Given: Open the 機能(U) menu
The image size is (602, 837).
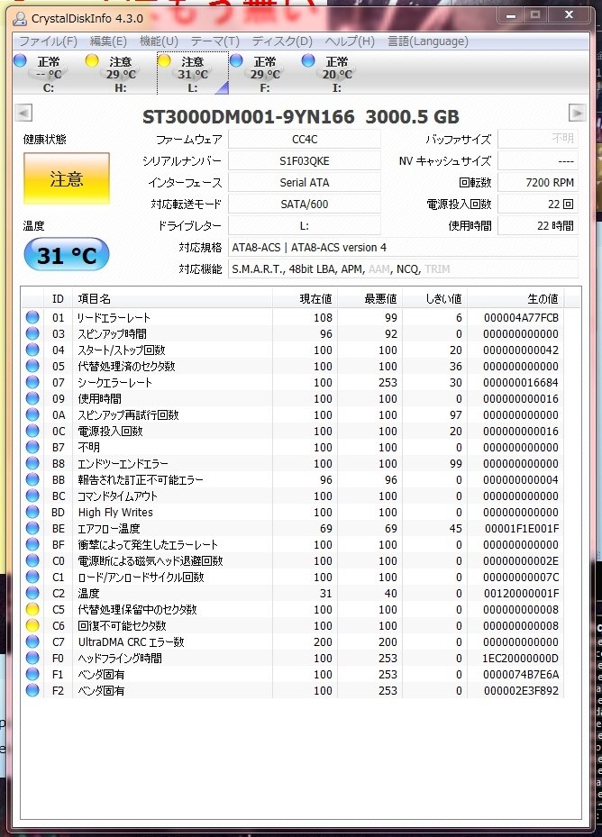Looking at the screenshot, I should (159, 41).
